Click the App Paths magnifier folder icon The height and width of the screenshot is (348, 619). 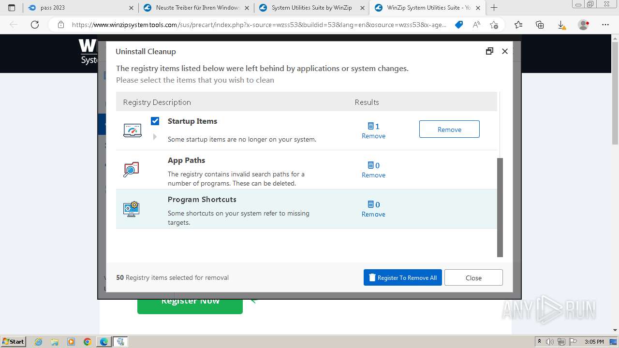pos(131,169)
